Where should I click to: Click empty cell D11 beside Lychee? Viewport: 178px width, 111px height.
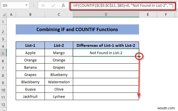[x=106, y=96]
